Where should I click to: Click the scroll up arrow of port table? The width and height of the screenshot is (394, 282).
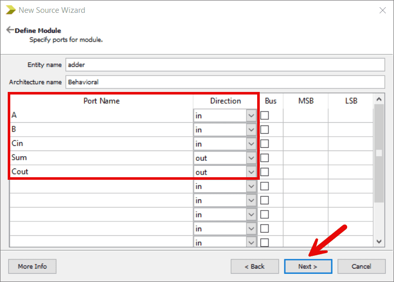coord(379,99)
